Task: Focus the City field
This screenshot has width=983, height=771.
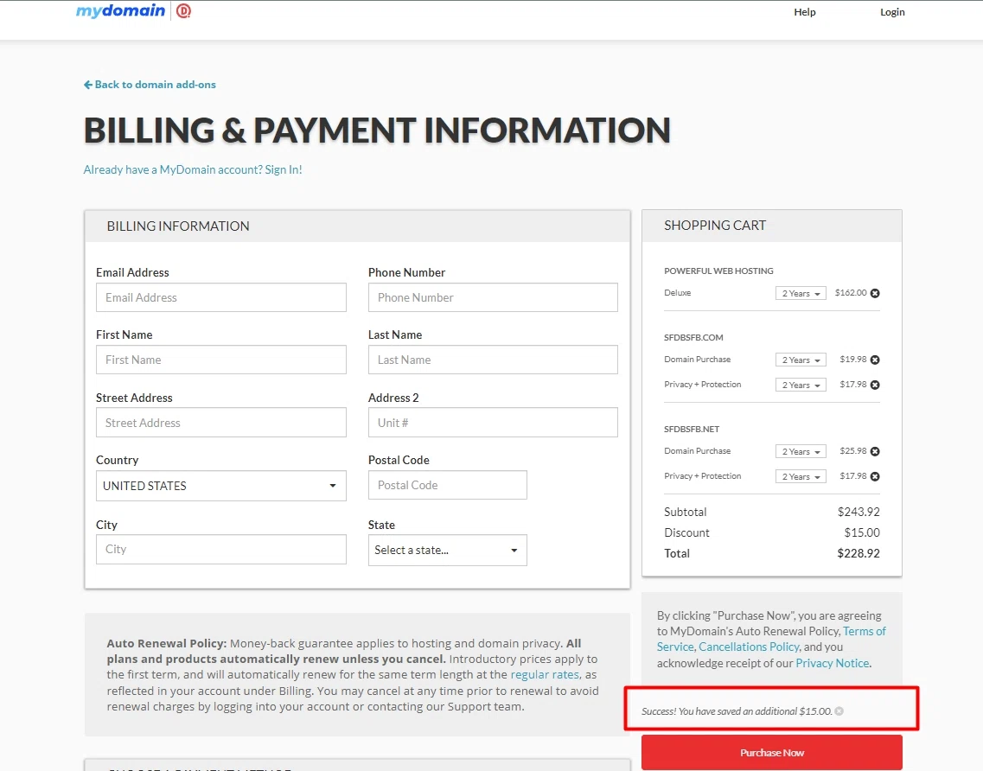Action: pyautogui.click(x=220, y=549)
